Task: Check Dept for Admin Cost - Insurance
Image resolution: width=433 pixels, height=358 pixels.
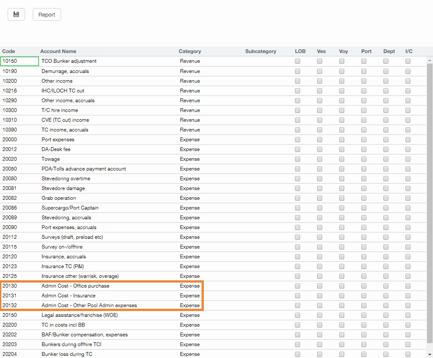Action: pos(385,296)
